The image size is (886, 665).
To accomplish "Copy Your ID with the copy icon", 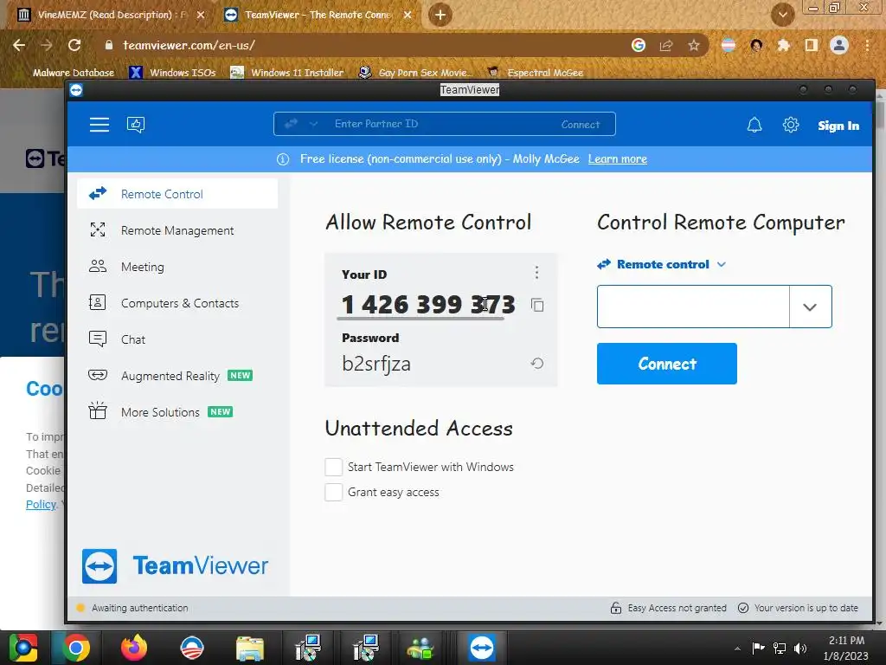I will click(537, 305).
